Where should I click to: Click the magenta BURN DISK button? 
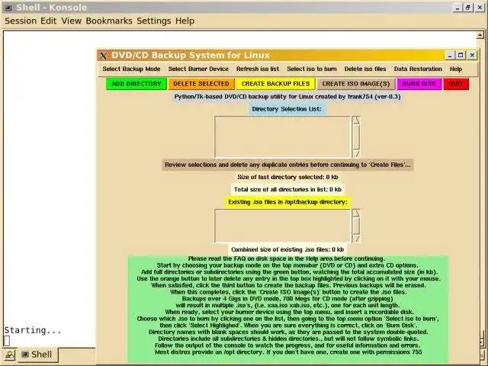coord(419,84)
